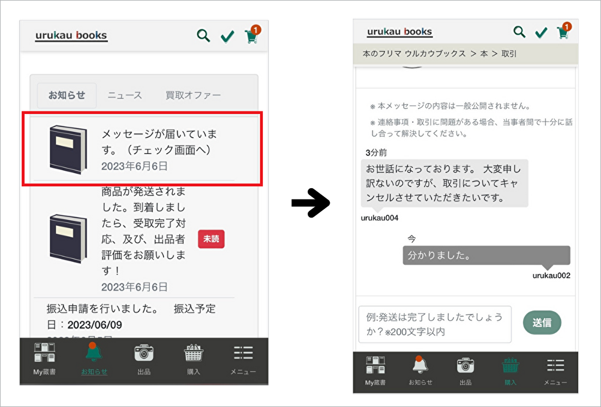601x407 pixels.
Task: Tap the checkmark icon in the left screen header
Action: pyautogui.click(x=227, y=37)
